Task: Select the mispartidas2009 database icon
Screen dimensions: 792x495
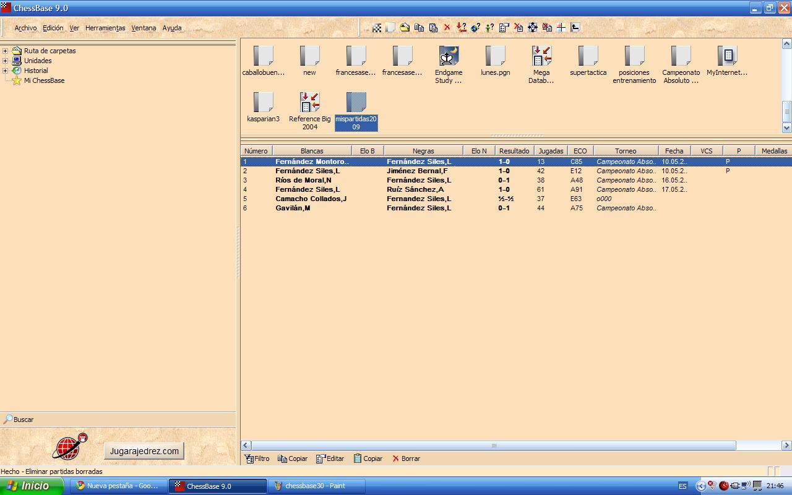Action: [356, 111]
